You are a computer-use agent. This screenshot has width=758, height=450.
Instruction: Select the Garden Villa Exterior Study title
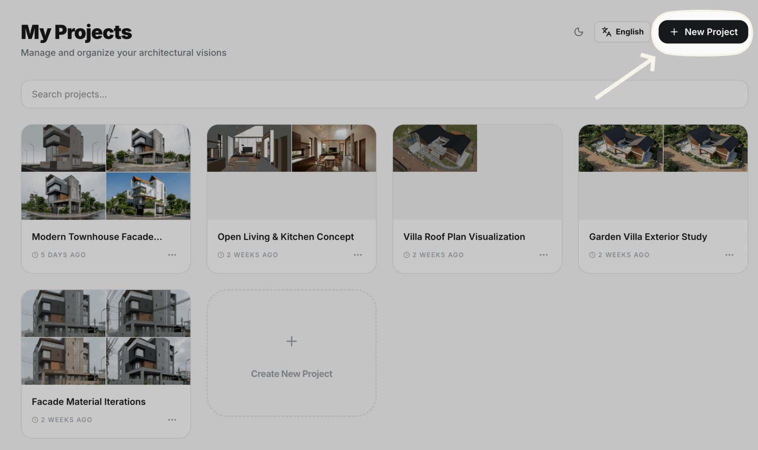coord(648,237)
